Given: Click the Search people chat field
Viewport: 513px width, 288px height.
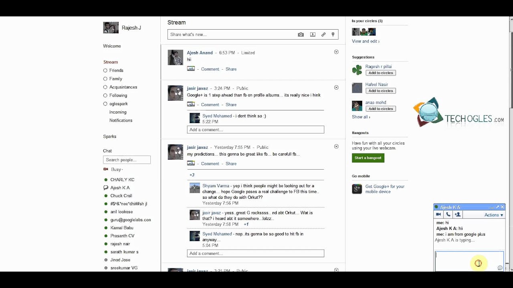Looking at the screenshot, I should coord(127,160).
